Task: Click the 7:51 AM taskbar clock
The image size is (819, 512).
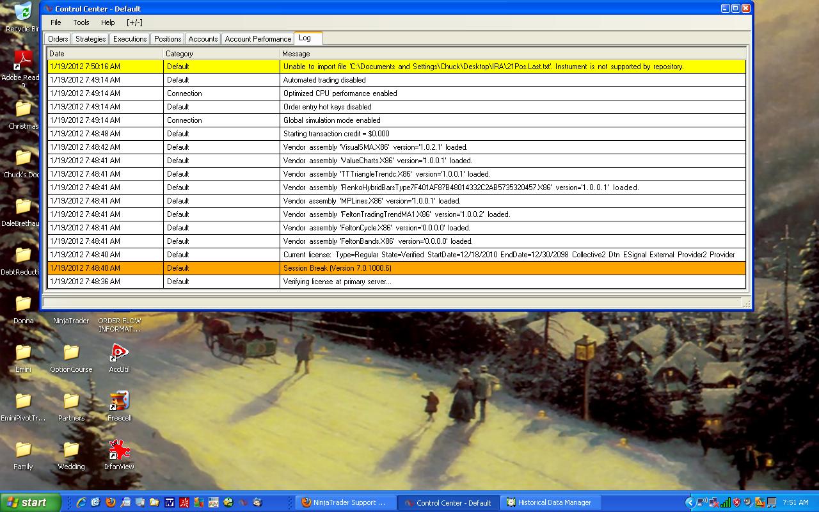Action: click(795, 502)
